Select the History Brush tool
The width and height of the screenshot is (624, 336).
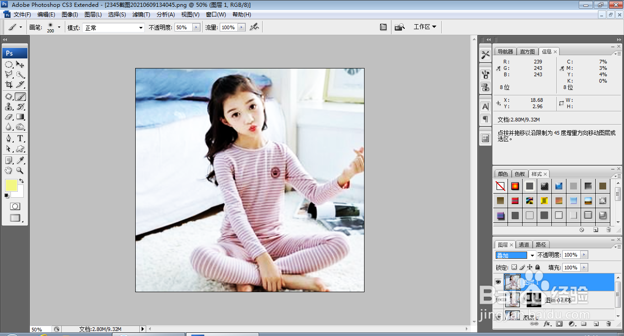(x=20, y=107)
